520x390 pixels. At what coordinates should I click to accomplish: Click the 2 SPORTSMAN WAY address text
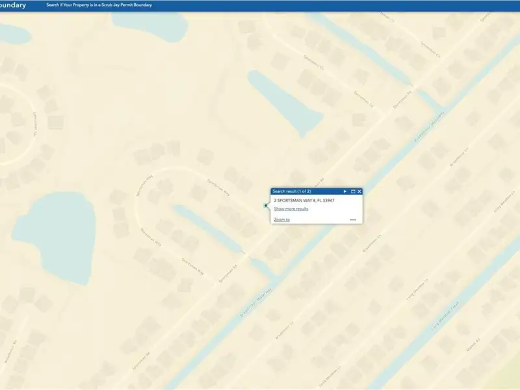(x=304, y=201)
